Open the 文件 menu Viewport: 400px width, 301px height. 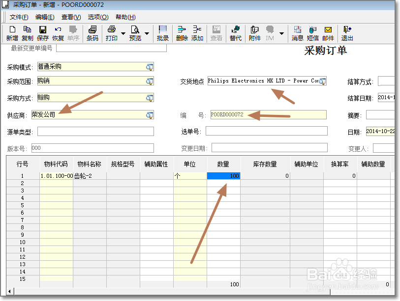(x=18, y=17)
